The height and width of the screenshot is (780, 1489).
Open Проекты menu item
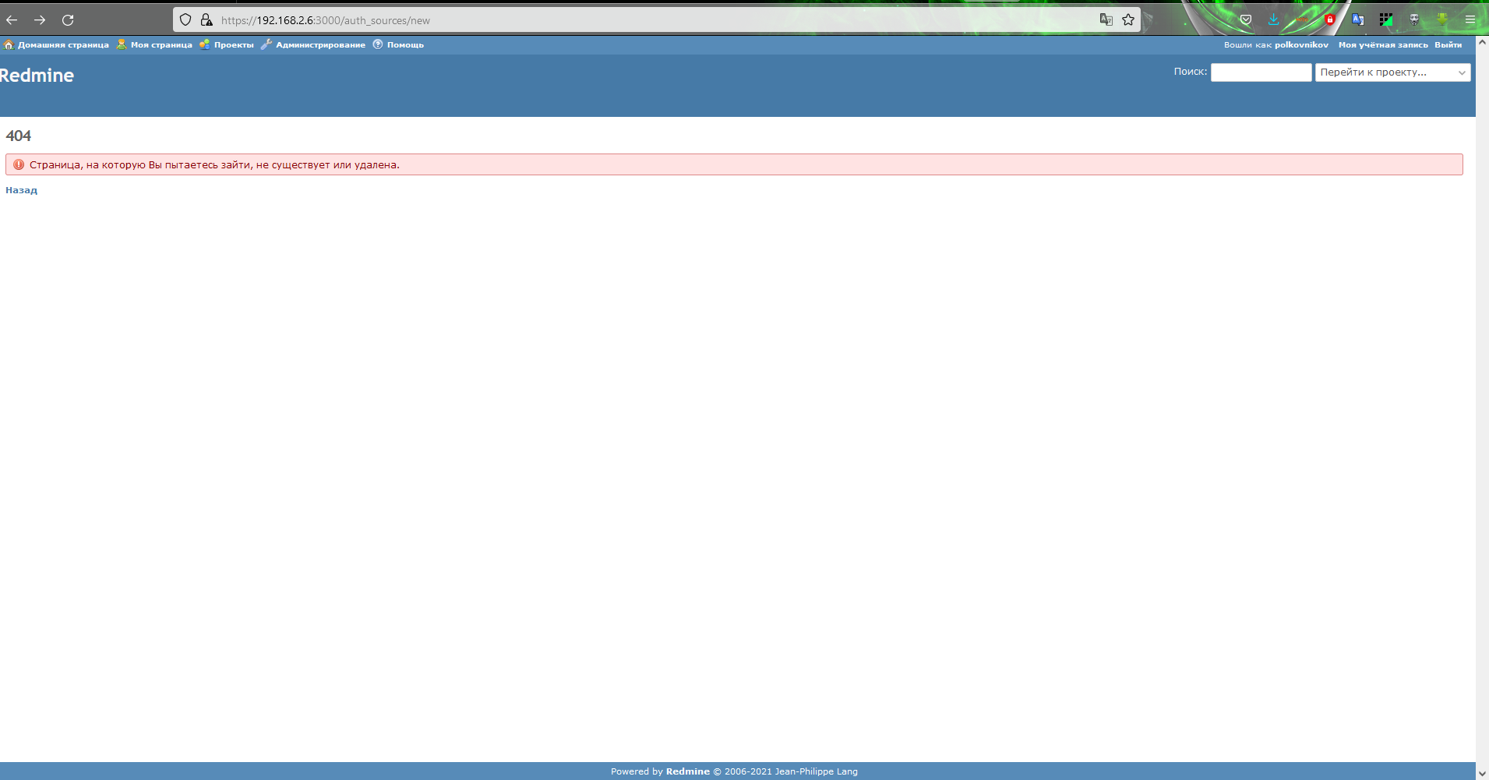click(234, 45)
